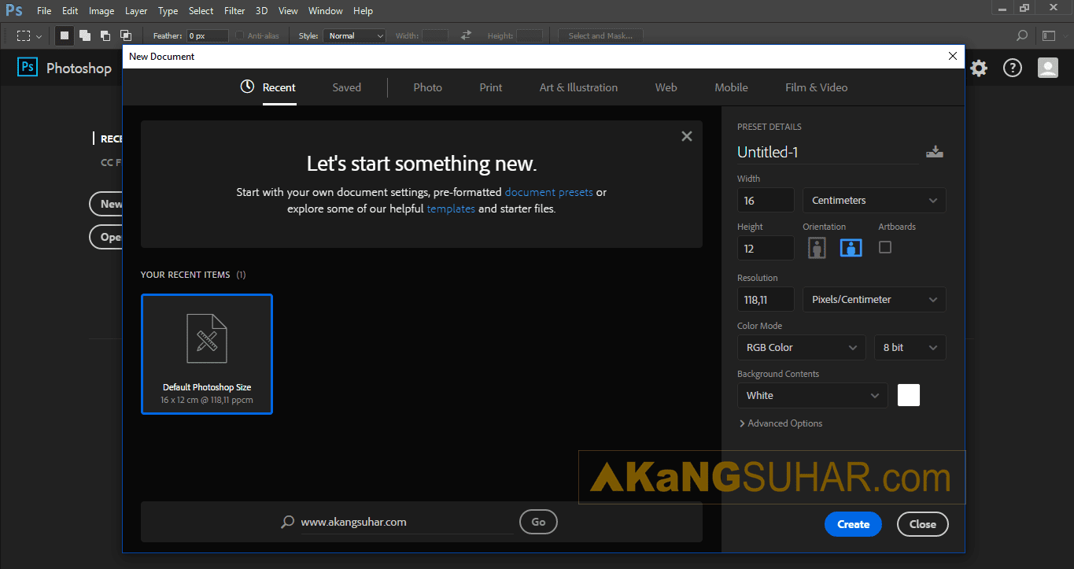Open Photoshop preferences gear icon
This screenshot has height=569, width=1074.
[978, 68]
